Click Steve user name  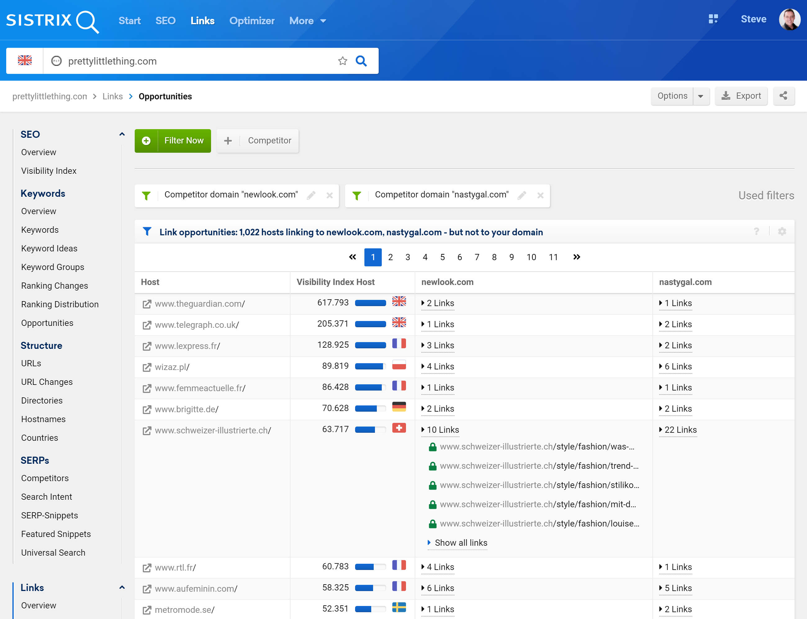(x=754, y=19)
